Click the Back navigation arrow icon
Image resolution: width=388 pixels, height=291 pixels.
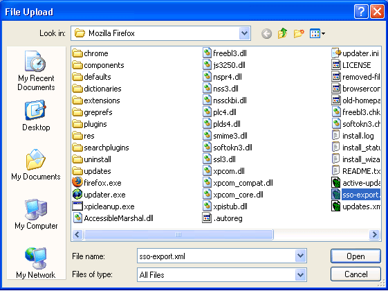click(266, 33)
